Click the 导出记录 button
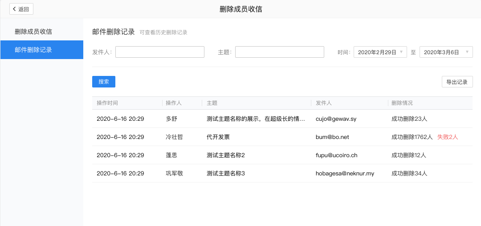Viewport: 481px width, 226px height. click(x=457, y=82)
